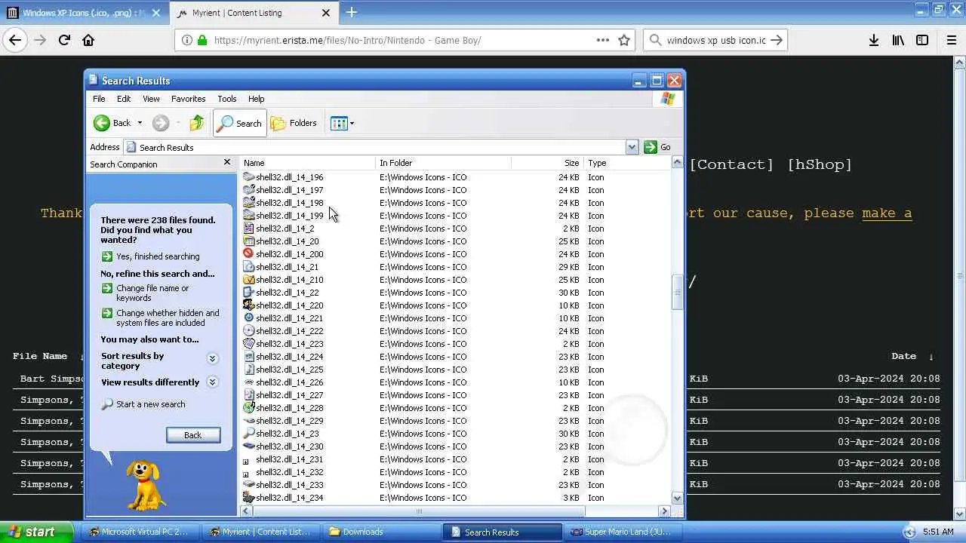This screenshot has width=966, height=543.
Task: Expand the Address bar dropdown
Action: point(632,147)
